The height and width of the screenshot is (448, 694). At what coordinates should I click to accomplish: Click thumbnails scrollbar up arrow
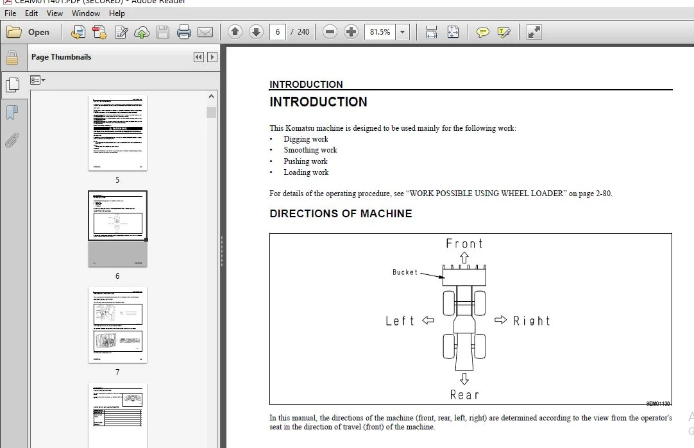pyautogui.click(x=211, y=96)
